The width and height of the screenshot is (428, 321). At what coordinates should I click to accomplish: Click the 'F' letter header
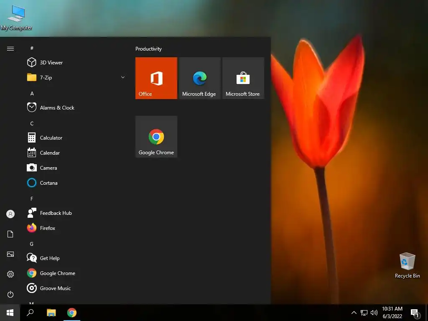[32, 199]
